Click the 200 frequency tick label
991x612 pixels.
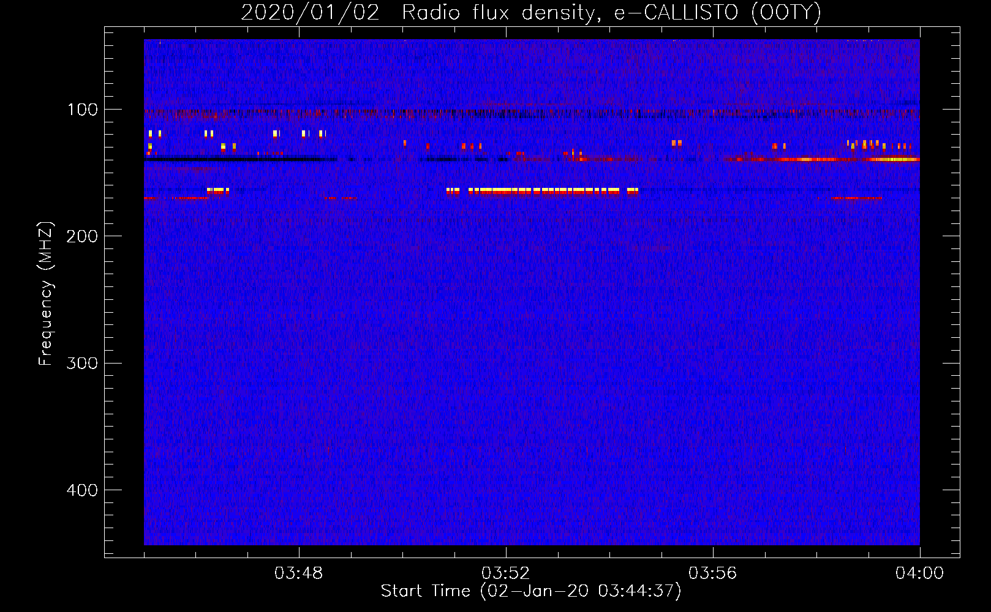coord(82,236)
